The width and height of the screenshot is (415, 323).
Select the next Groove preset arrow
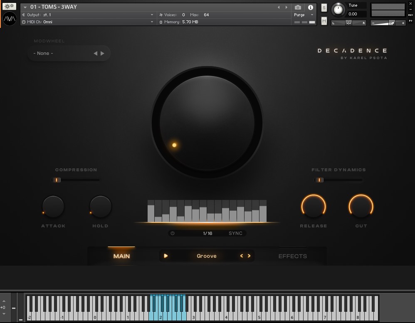(x=249, y=256)
